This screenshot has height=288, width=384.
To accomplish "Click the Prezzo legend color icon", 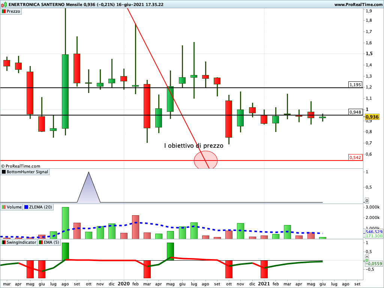I will pyautogui.click(x=4, y=11).
